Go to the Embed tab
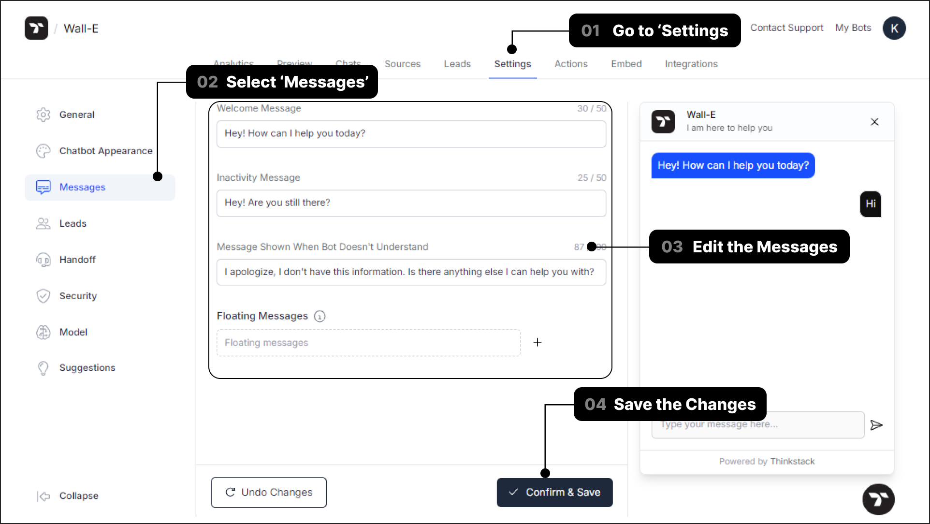Viewport: 930px width, 524px height. point(626,64)
